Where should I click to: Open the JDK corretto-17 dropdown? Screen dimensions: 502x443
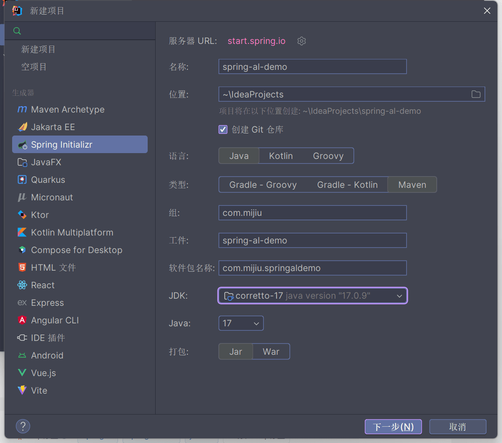(x=312, y=296)
